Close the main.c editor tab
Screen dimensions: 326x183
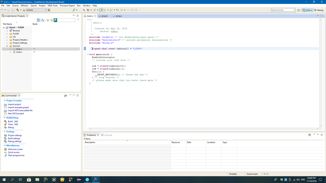[95, 16]
